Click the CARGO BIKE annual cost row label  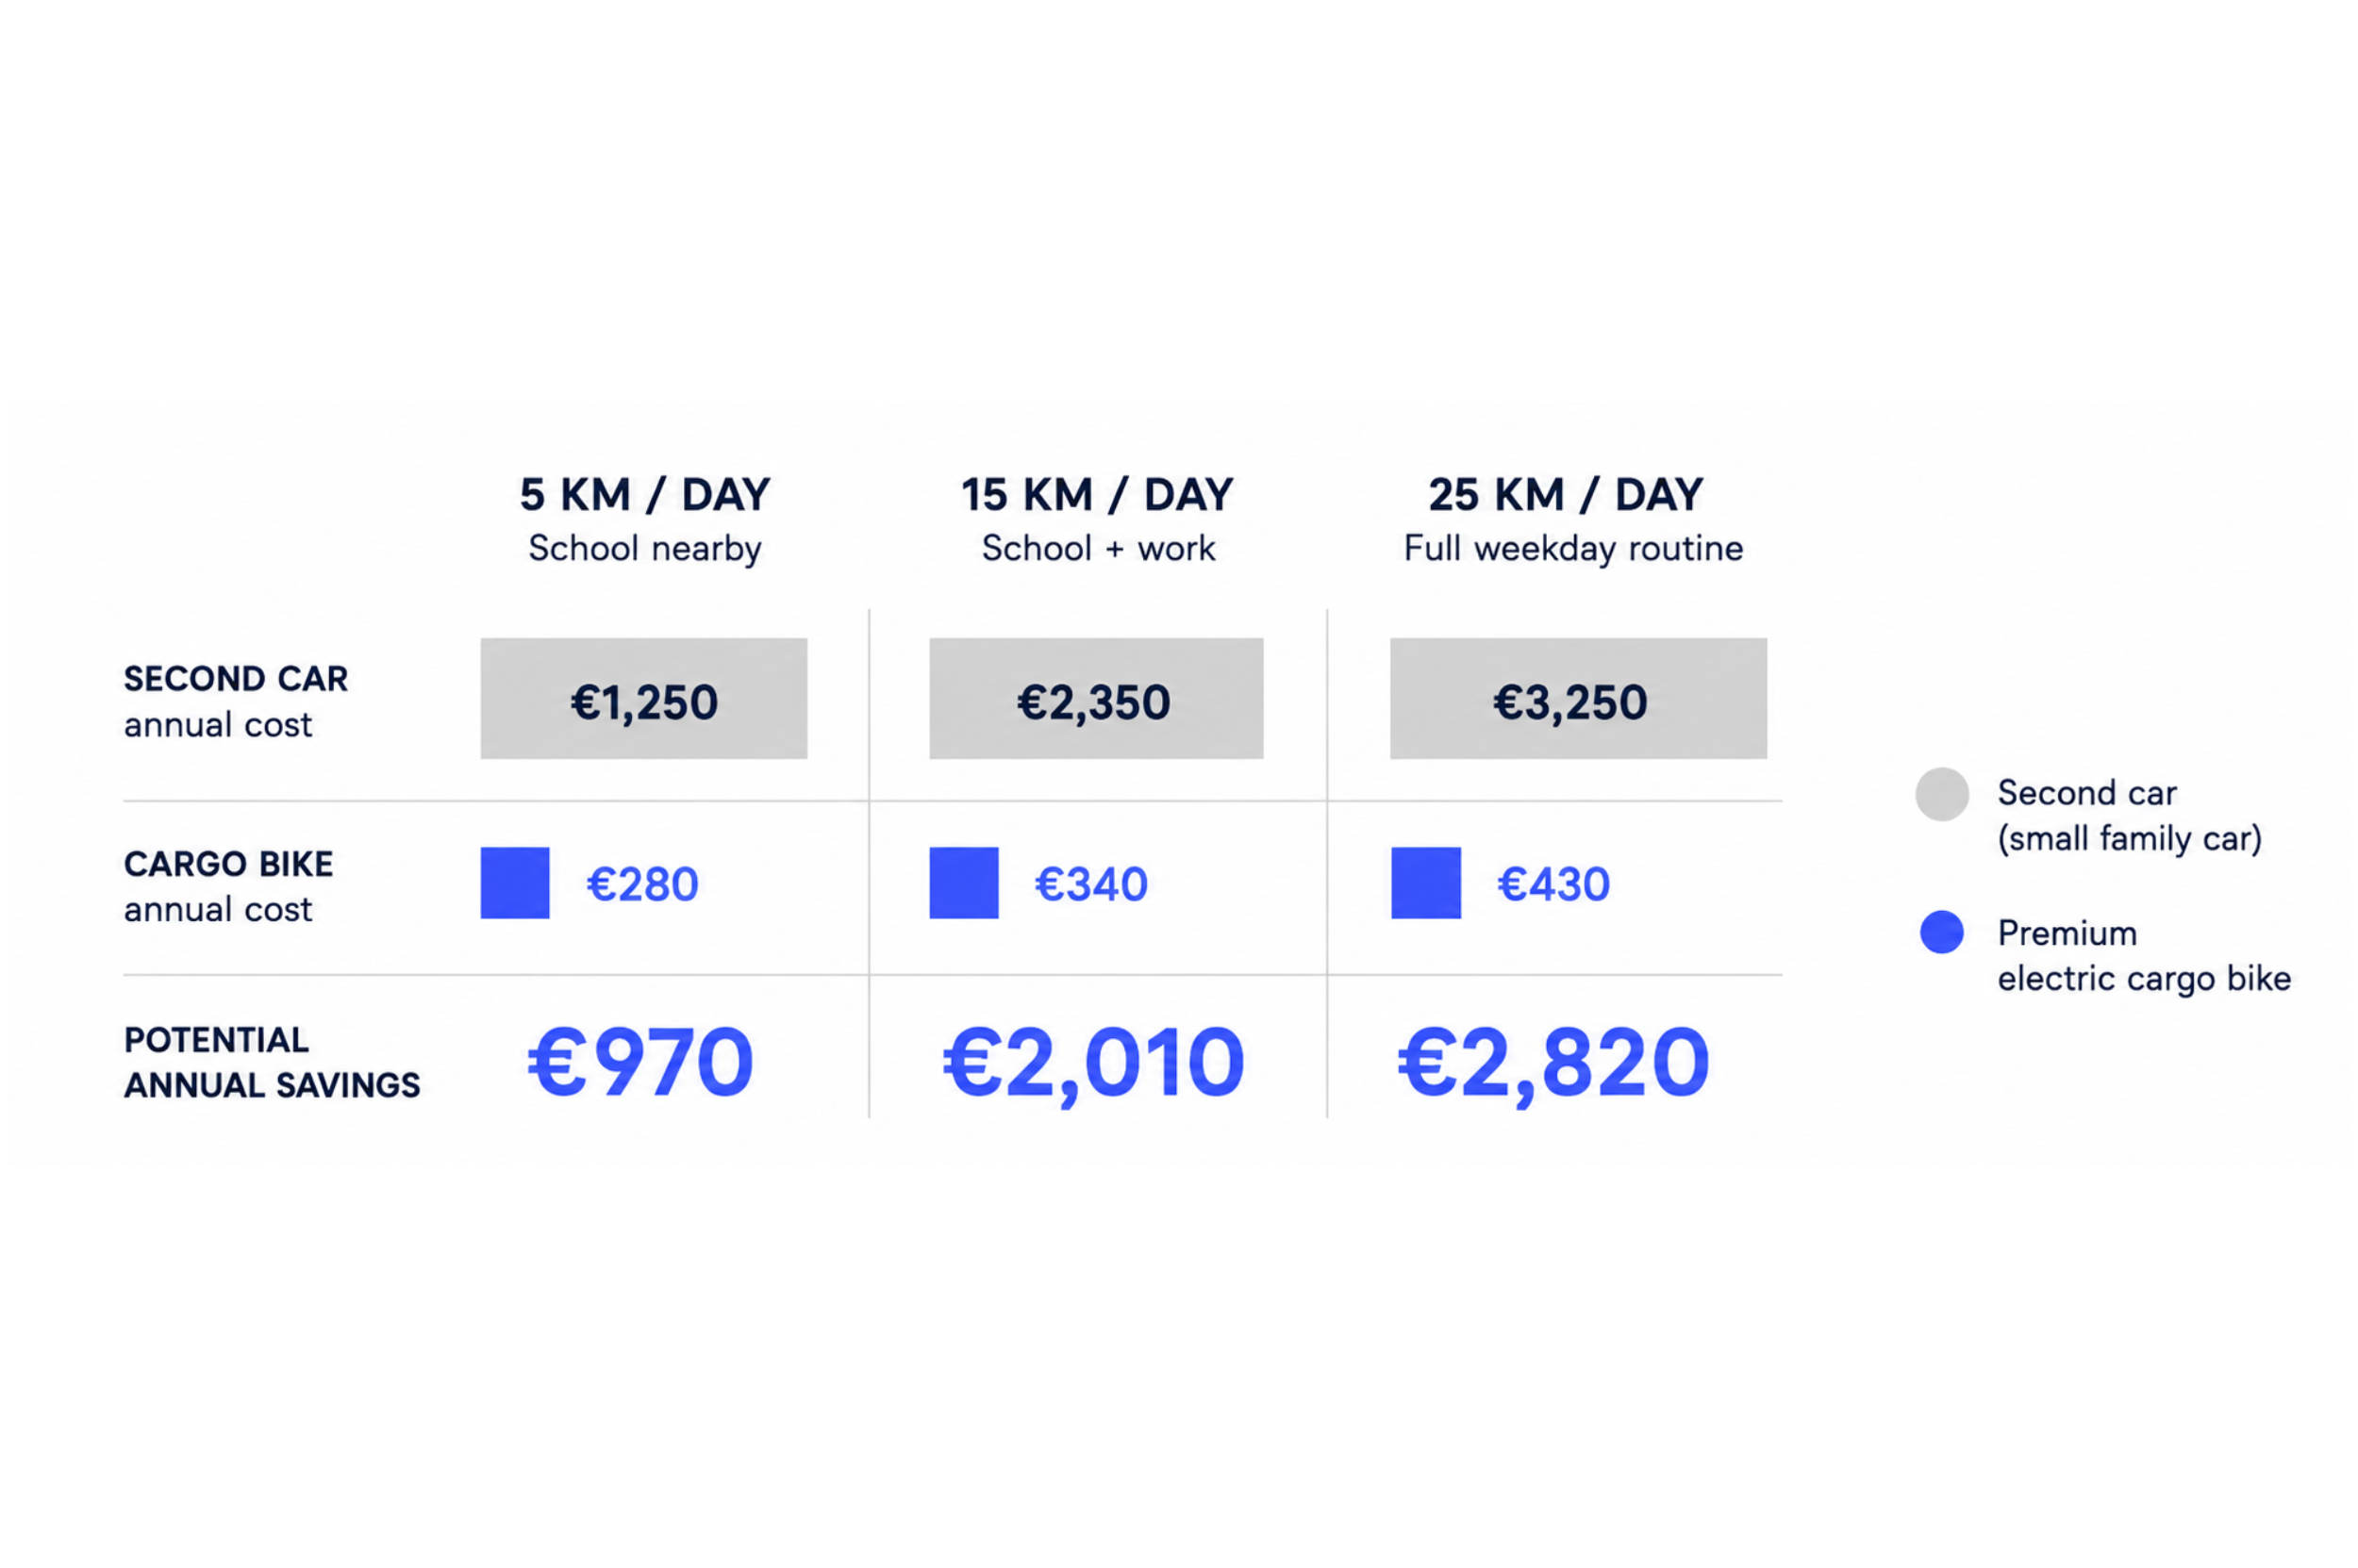(x=228, y=886)
